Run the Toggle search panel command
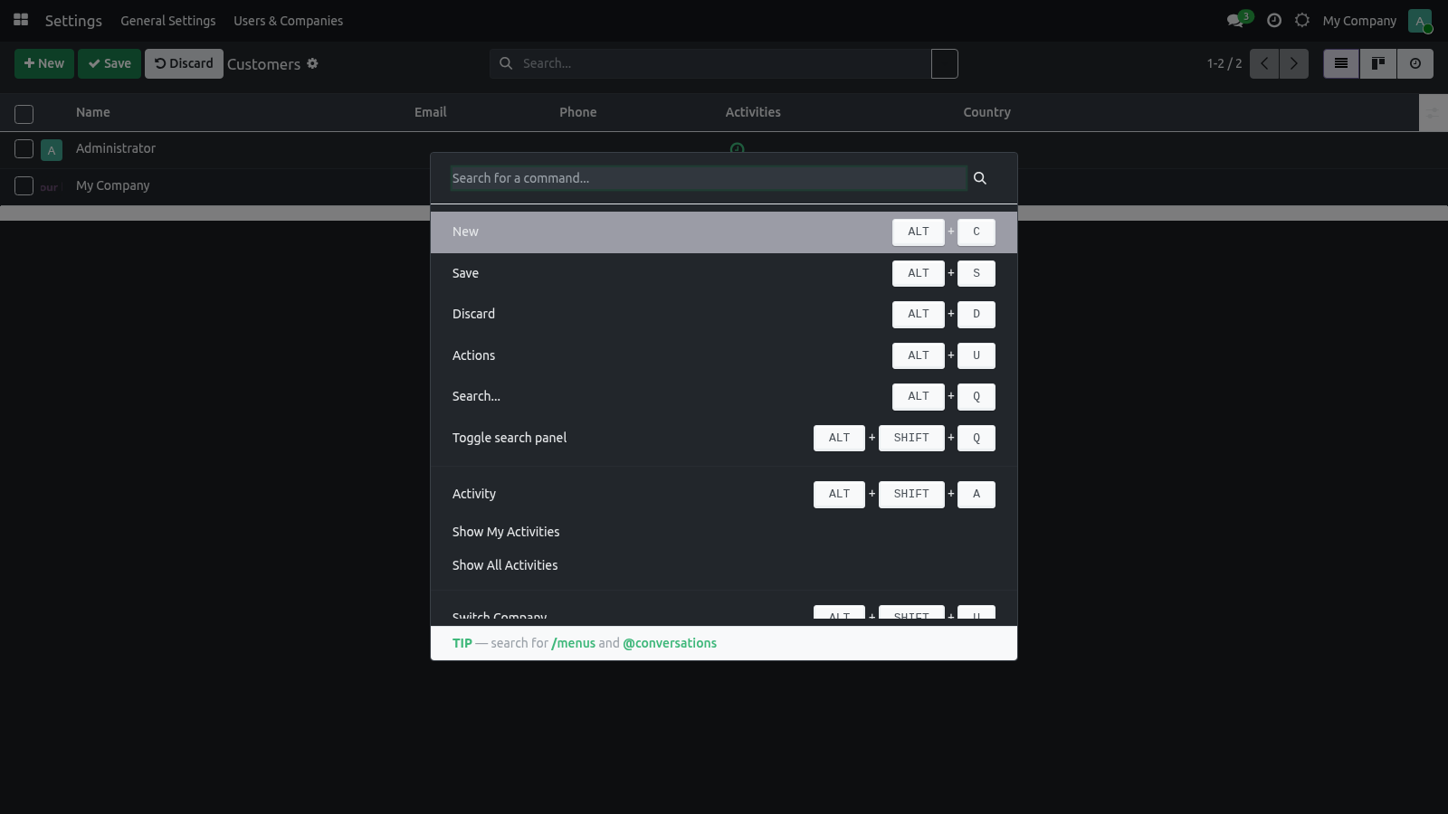 coord(724,438)
